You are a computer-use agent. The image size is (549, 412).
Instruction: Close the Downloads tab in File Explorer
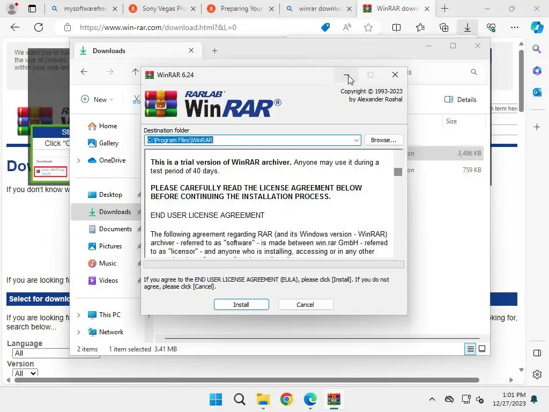(191, 50)
